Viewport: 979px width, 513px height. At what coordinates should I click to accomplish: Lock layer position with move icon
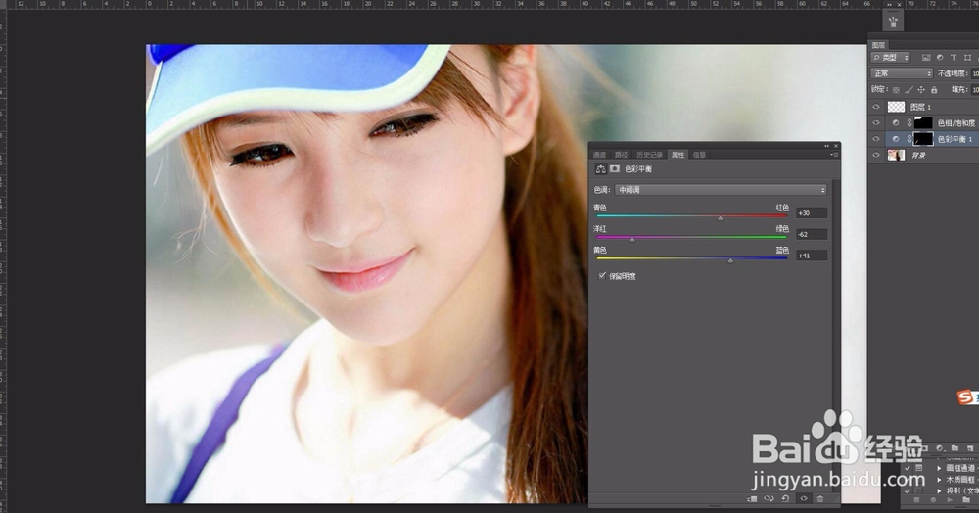click(921, 90)
